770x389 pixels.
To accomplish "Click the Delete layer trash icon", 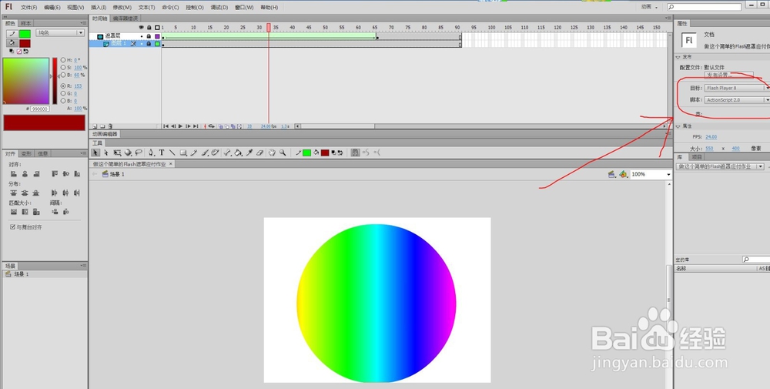I will [110, 126].
